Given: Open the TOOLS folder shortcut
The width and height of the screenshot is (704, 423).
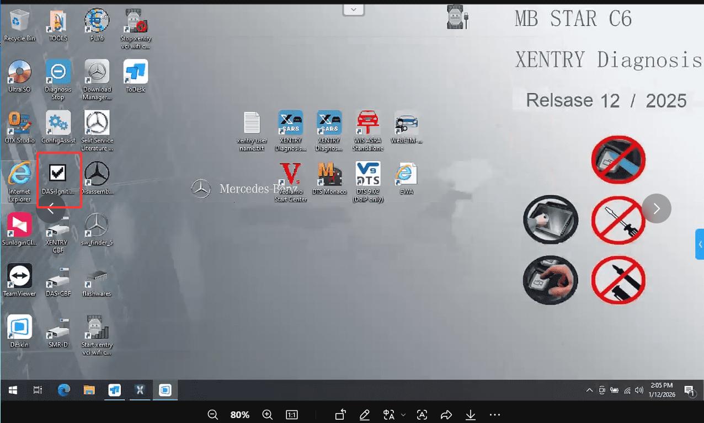Looking at the screenshot, I should tap(58, 25).
